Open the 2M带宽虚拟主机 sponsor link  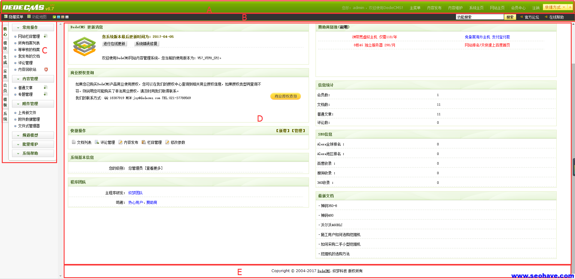point(374,37)
